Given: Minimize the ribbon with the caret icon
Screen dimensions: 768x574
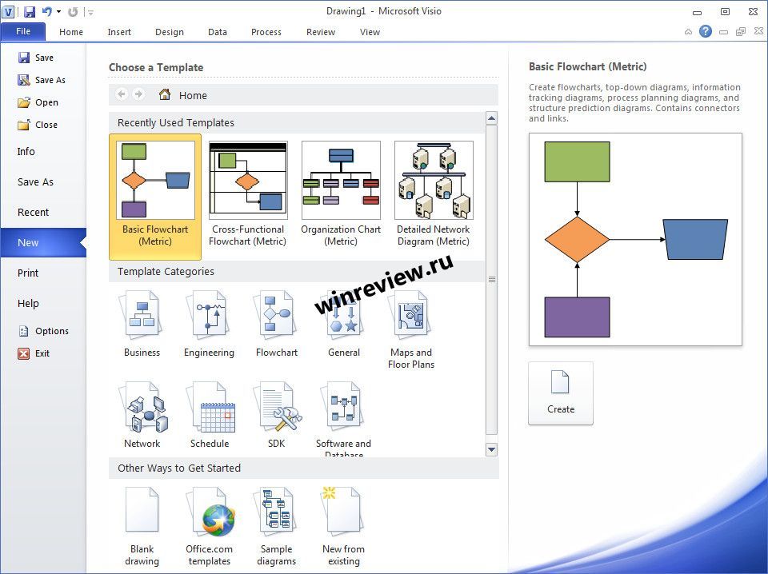Looking at the screenshot, I should [688, 32].
